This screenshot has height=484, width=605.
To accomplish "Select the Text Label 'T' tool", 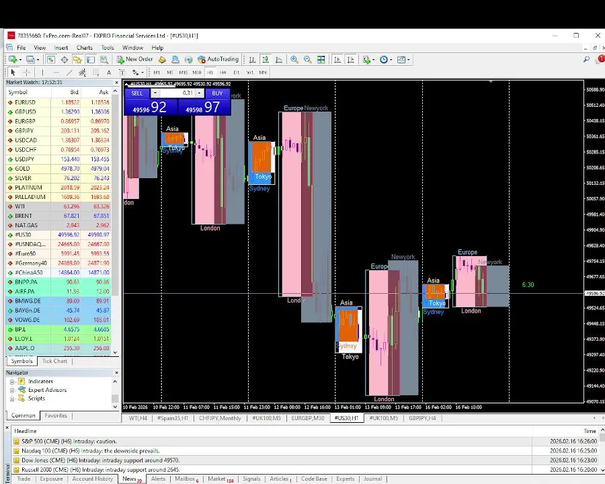I will tap(122, 72).
